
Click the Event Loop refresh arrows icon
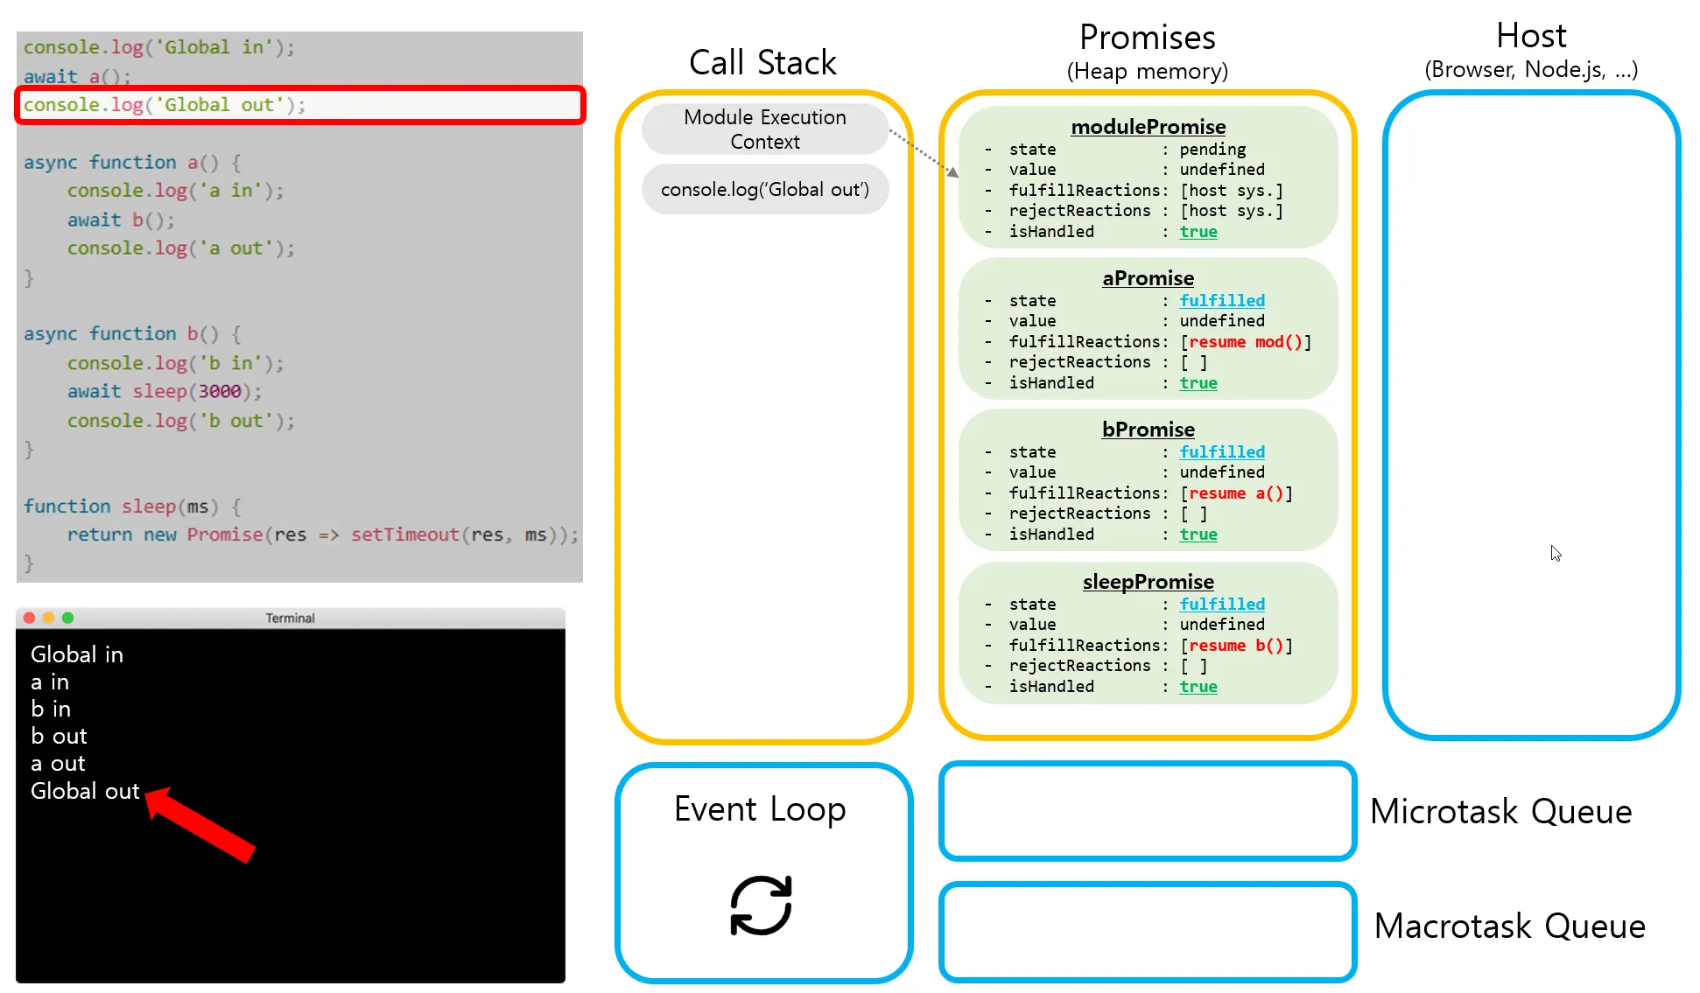tap(761, 906)
